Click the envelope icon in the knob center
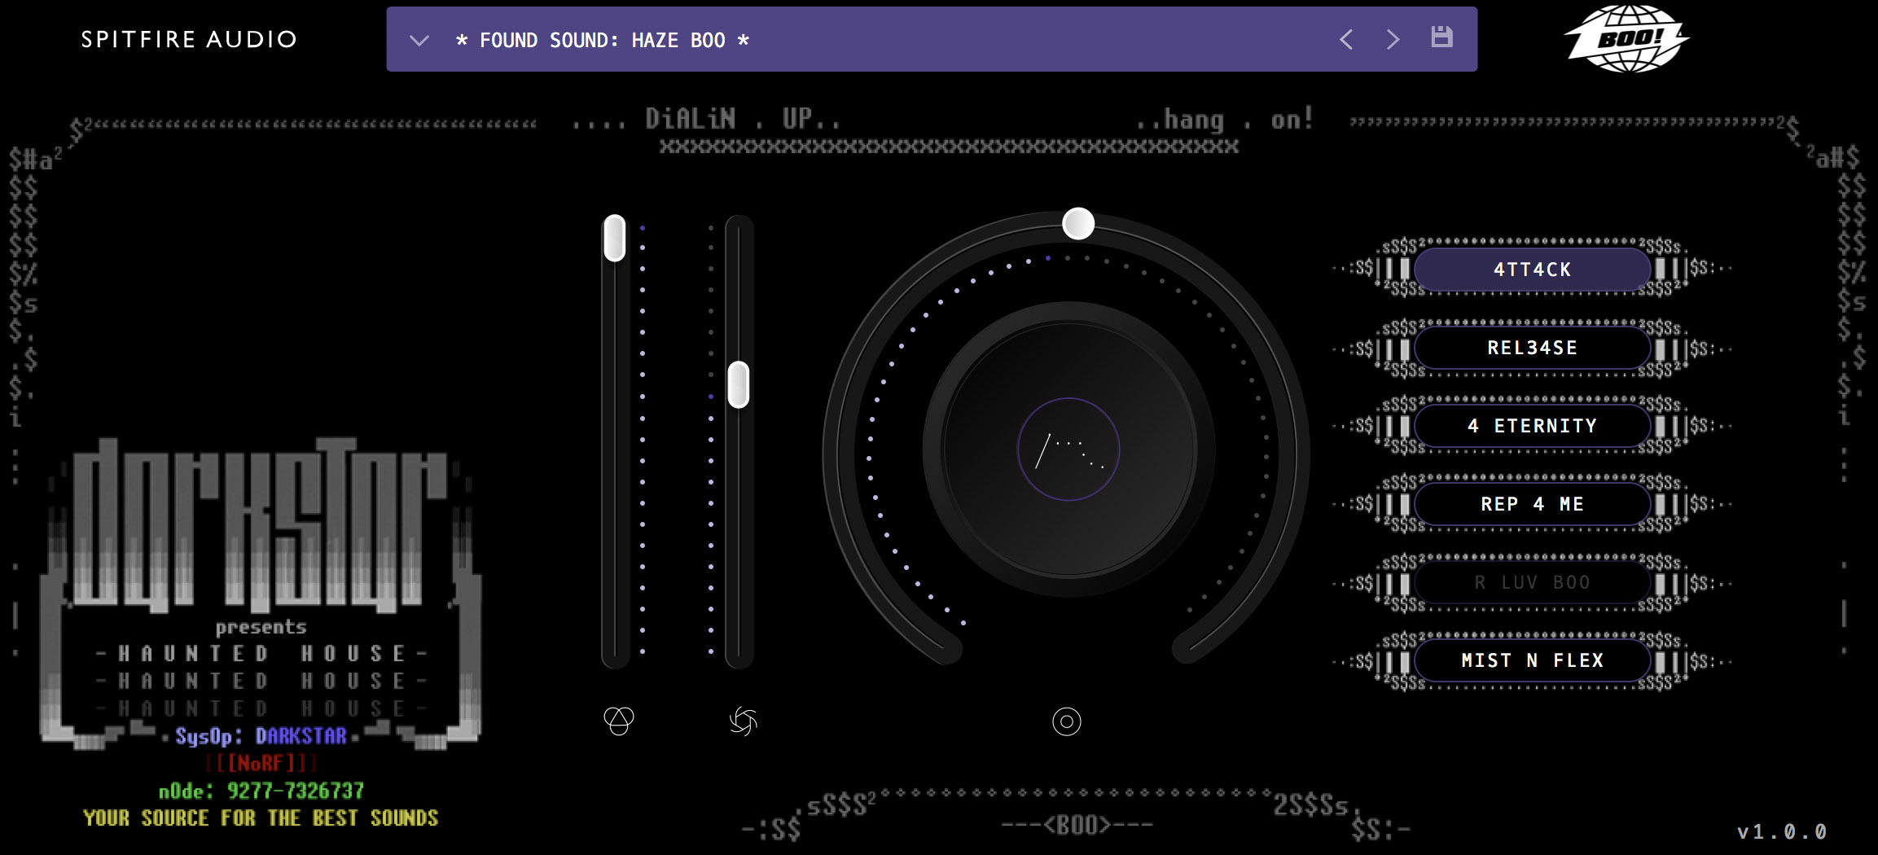1878x855 pixels. (x=1068, y=449)
